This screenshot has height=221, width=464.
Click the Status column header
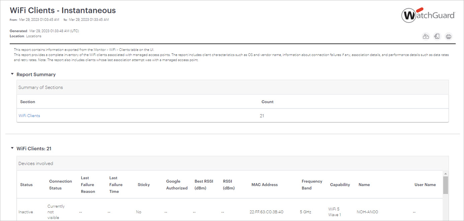point(26,185)
